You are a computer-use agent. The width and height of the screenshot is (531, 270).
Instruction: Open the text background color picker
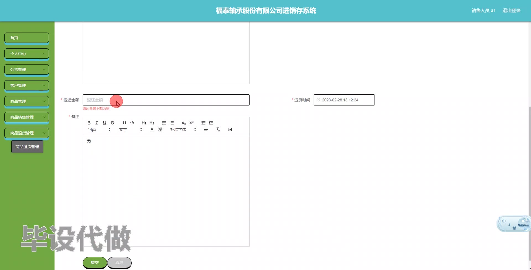point(160,129)
